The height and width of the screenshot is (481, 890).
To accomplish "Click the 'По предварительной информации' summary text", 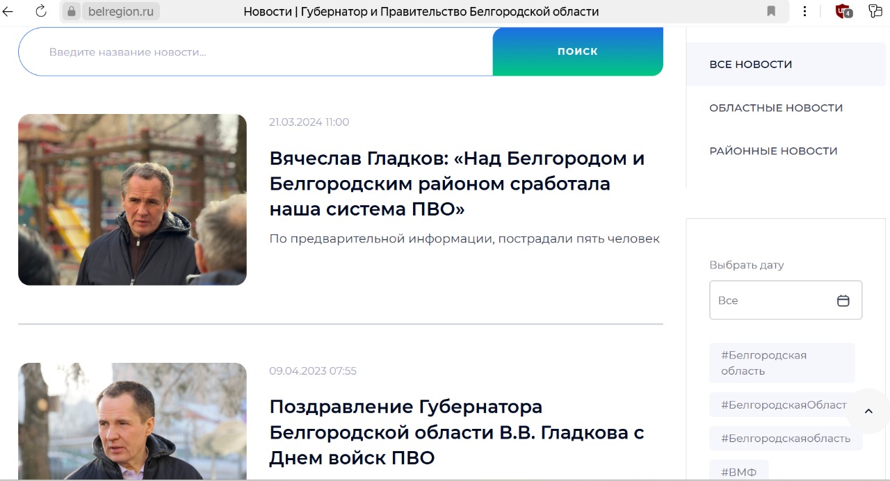I will point(464,238).
